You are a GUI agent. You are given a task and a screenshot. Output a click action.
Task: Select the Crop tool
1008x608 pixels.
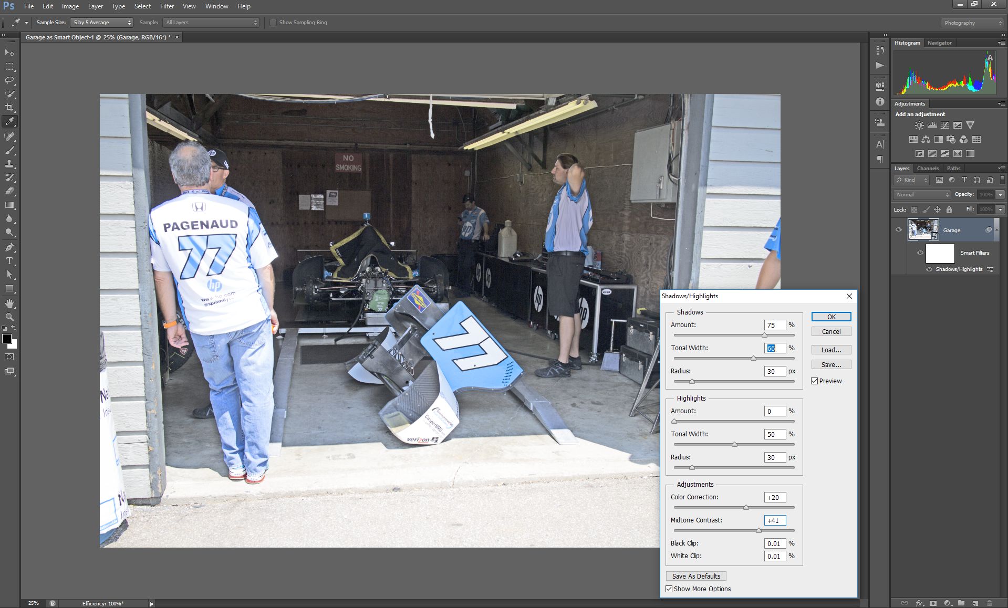[x=9, y=108]
